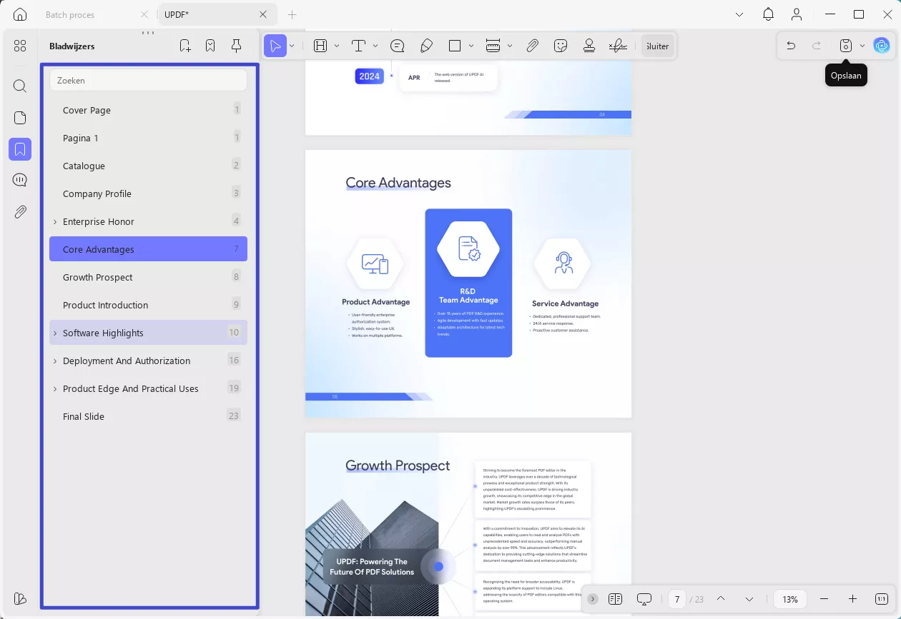
Task: Go to the home screen icon
Action: tap(20, 14)
